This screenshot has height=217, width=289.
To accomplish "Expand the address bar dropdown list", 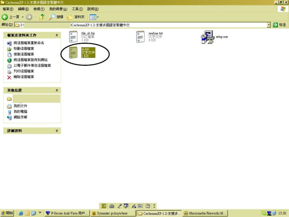I will point(269,25).
